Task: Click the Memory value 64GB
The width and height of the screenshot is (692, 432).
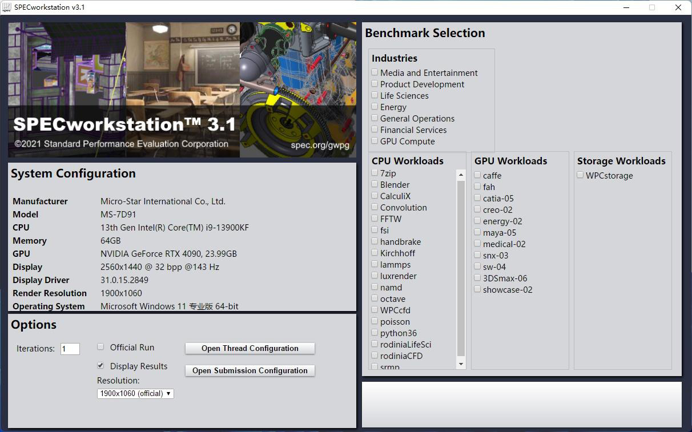Action: 111,240
